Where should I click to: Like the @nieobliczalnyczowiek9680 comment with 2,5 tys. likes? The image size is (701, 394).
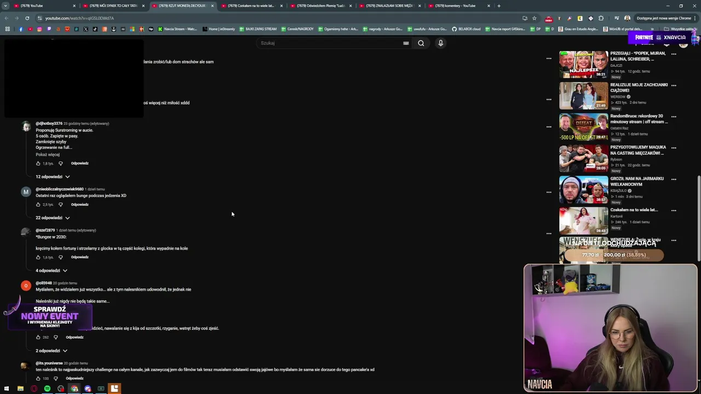click(x=38, y=204)
